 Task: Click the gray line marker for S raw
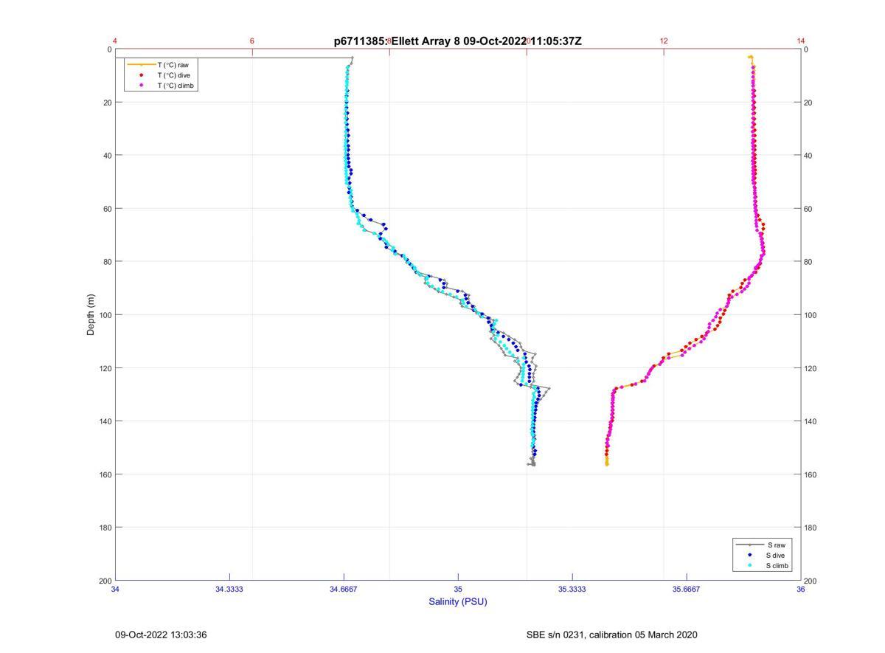point(750,545)
